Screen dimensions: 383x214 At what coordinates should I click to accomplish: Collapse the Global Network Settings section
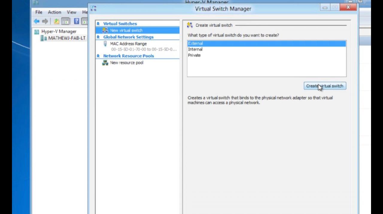pyautogui.click(x=98, y=37)
